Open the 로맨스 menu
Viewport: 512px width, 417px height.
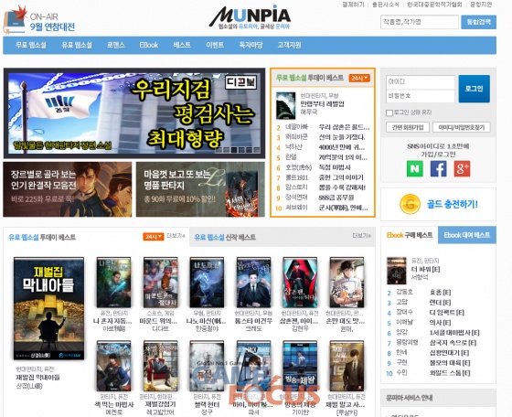[115, 45]
